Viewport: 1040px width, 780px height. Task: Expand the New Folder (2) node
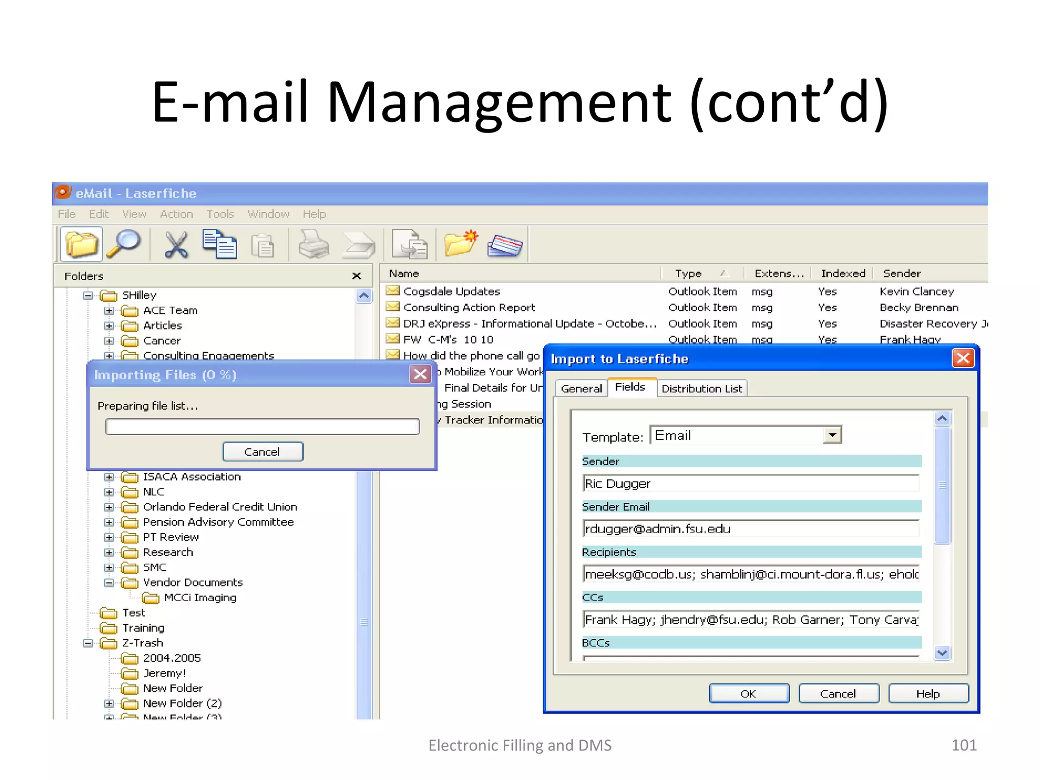(109, 703)
